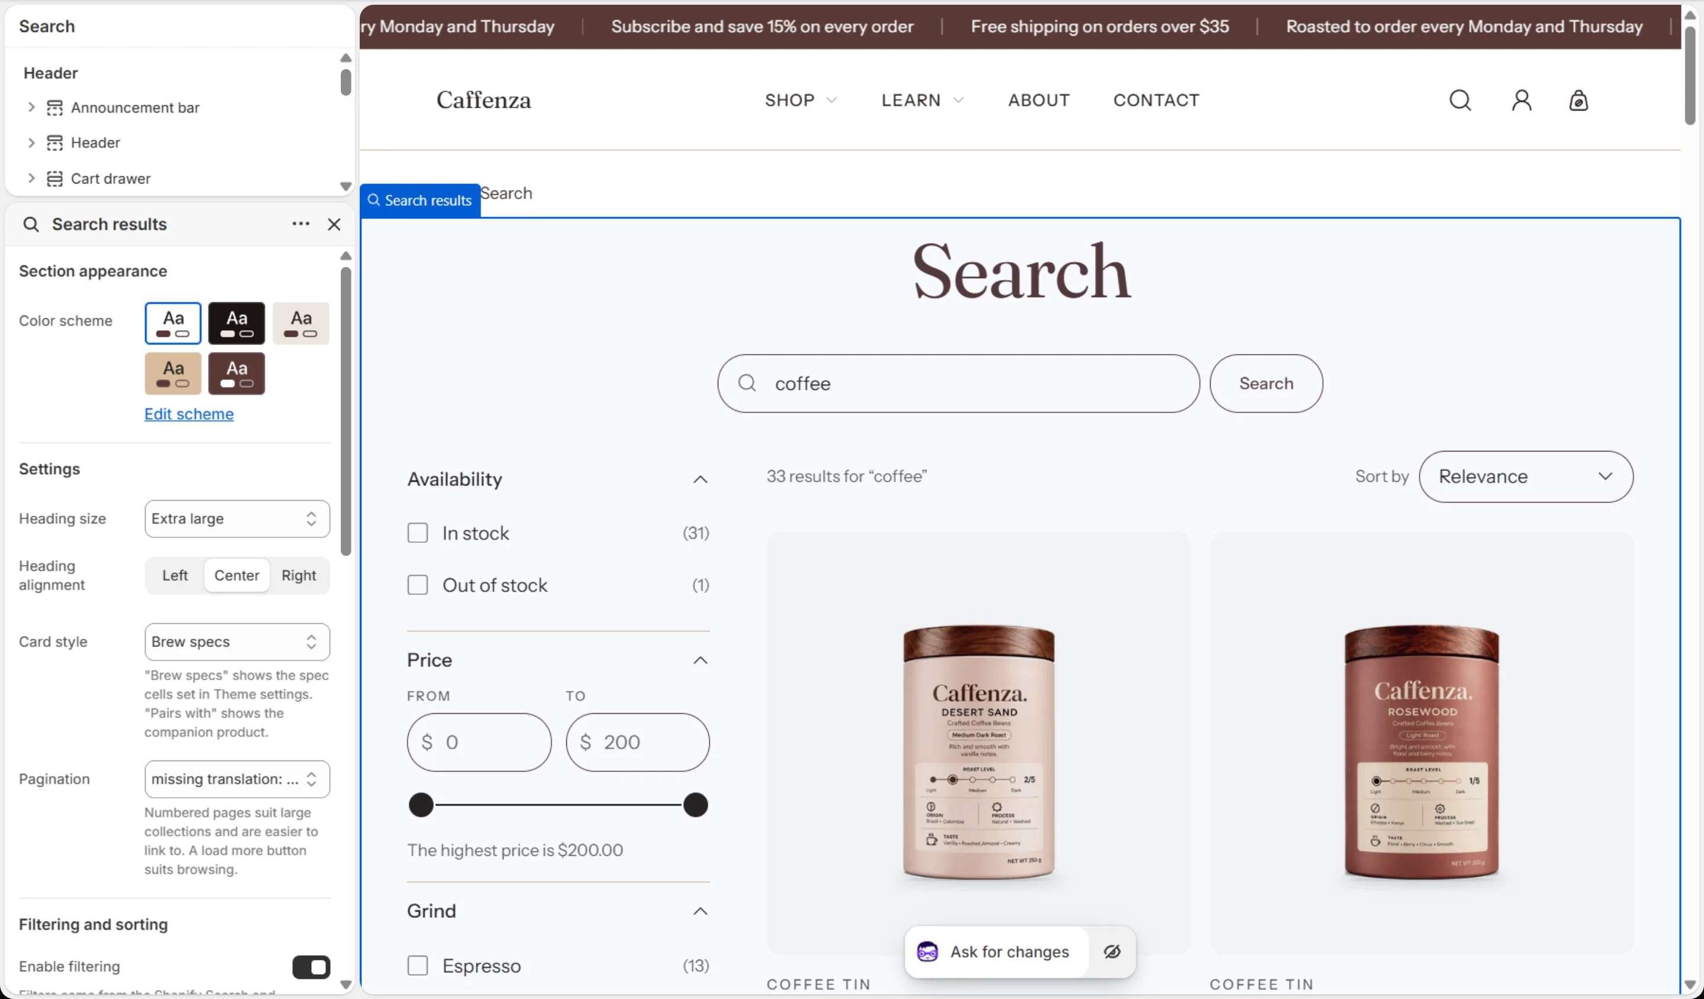
Task: Expand the Cart drawer tree item
Action: click(31, 178)
